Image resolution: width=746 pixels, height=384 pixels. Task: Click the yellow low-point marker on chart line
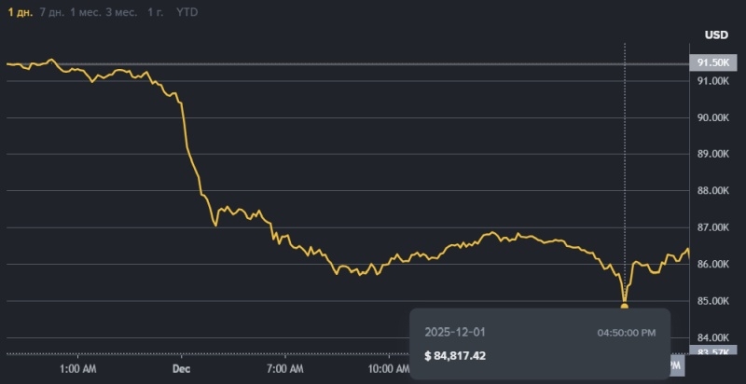(625, 306)
